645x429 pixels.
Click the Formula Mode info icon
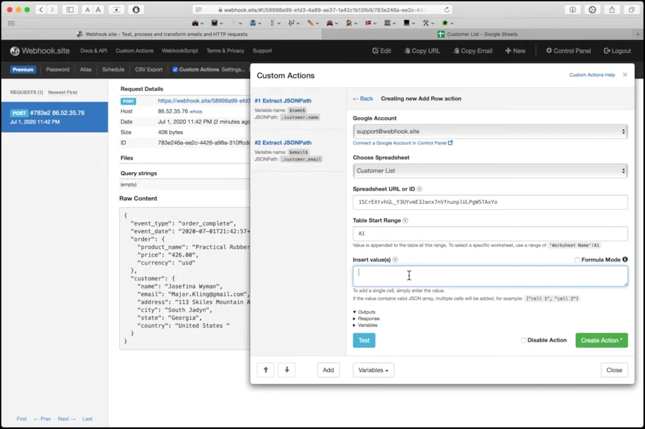tap(625, 261)
